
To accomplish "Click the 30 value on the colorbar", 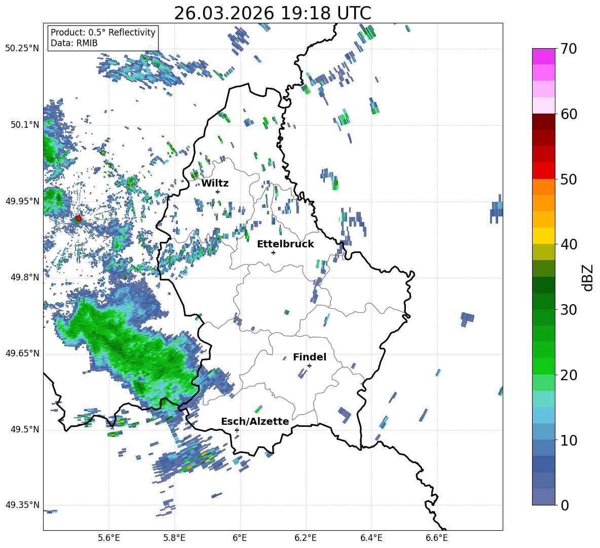I will (x=568, y=310).
